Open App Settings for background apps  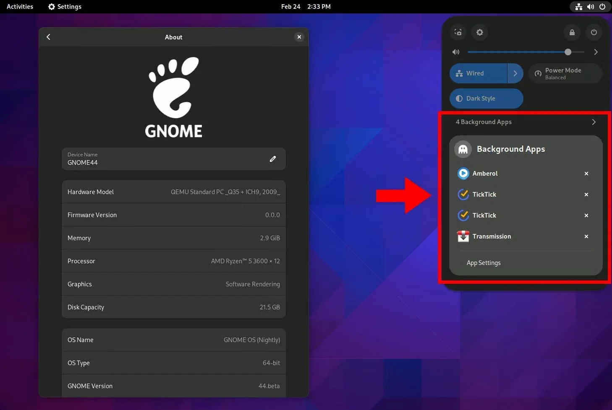pos(483,263)
